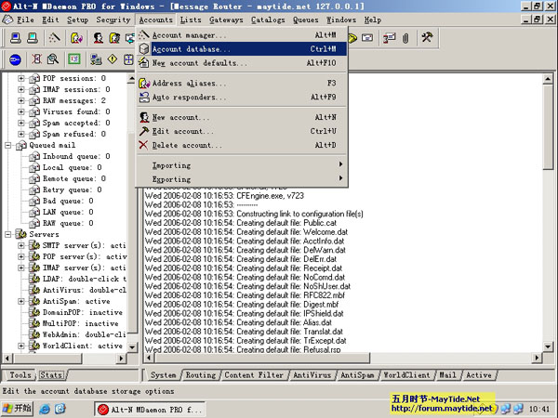Click the magic wand account manager toolbar icon
Viewport: 558px width, 418px height.
click(54, 38)
